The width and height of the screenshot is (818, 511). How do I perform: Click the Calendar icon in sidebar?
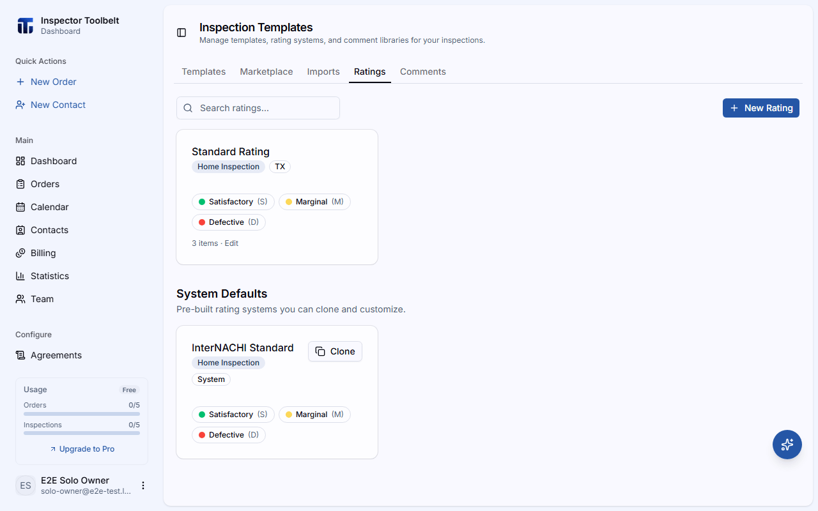(x=20, y=207)
